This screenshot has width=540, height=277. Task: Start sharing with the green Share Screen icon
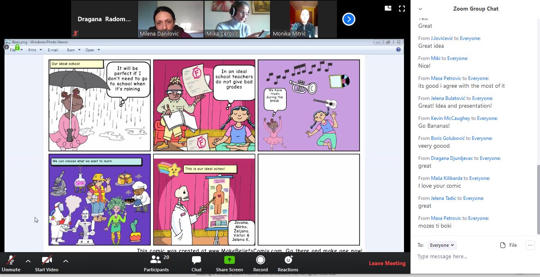pyautogui.click(x=229, y=260)
